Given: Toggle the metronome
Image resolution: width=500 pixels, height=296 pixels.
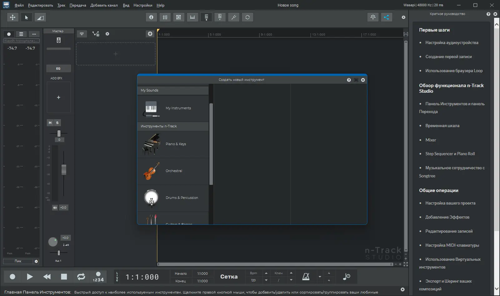Looking at the screenshot, I should click(306, 277).
